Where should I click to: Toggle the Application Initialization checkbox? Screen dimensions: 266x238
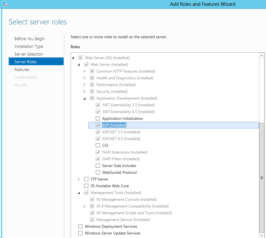pos(98,118)
